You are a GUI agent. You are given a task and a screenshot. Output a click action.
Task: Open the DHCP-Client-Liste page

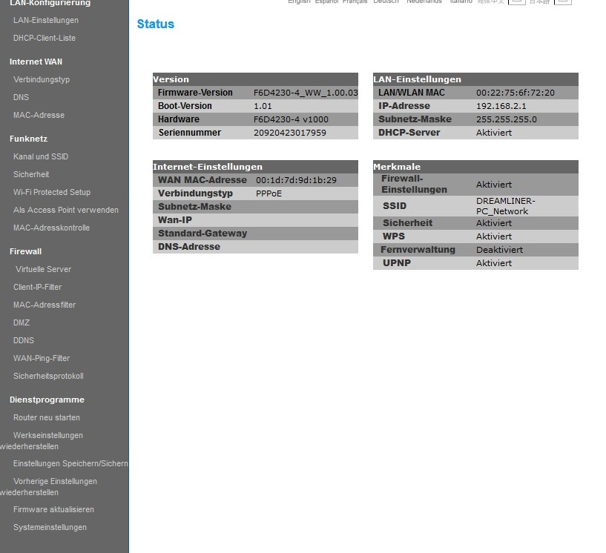[45, 38]
